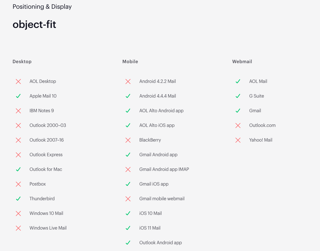Select the Outlook 2007–16 client label
The height and width of the screenshot is (251, 320).
pyautogui.click(x=47, y=140)
